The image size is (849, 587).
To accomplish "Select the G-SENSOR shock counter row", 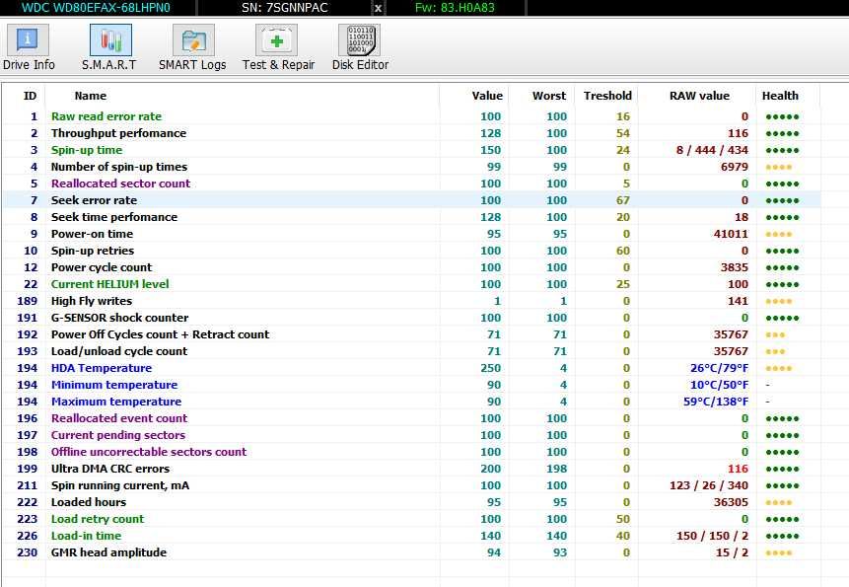I will pos(411,318).
